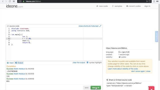Click the share icon beside Share or Embed source code

click(x=107, y=80)
